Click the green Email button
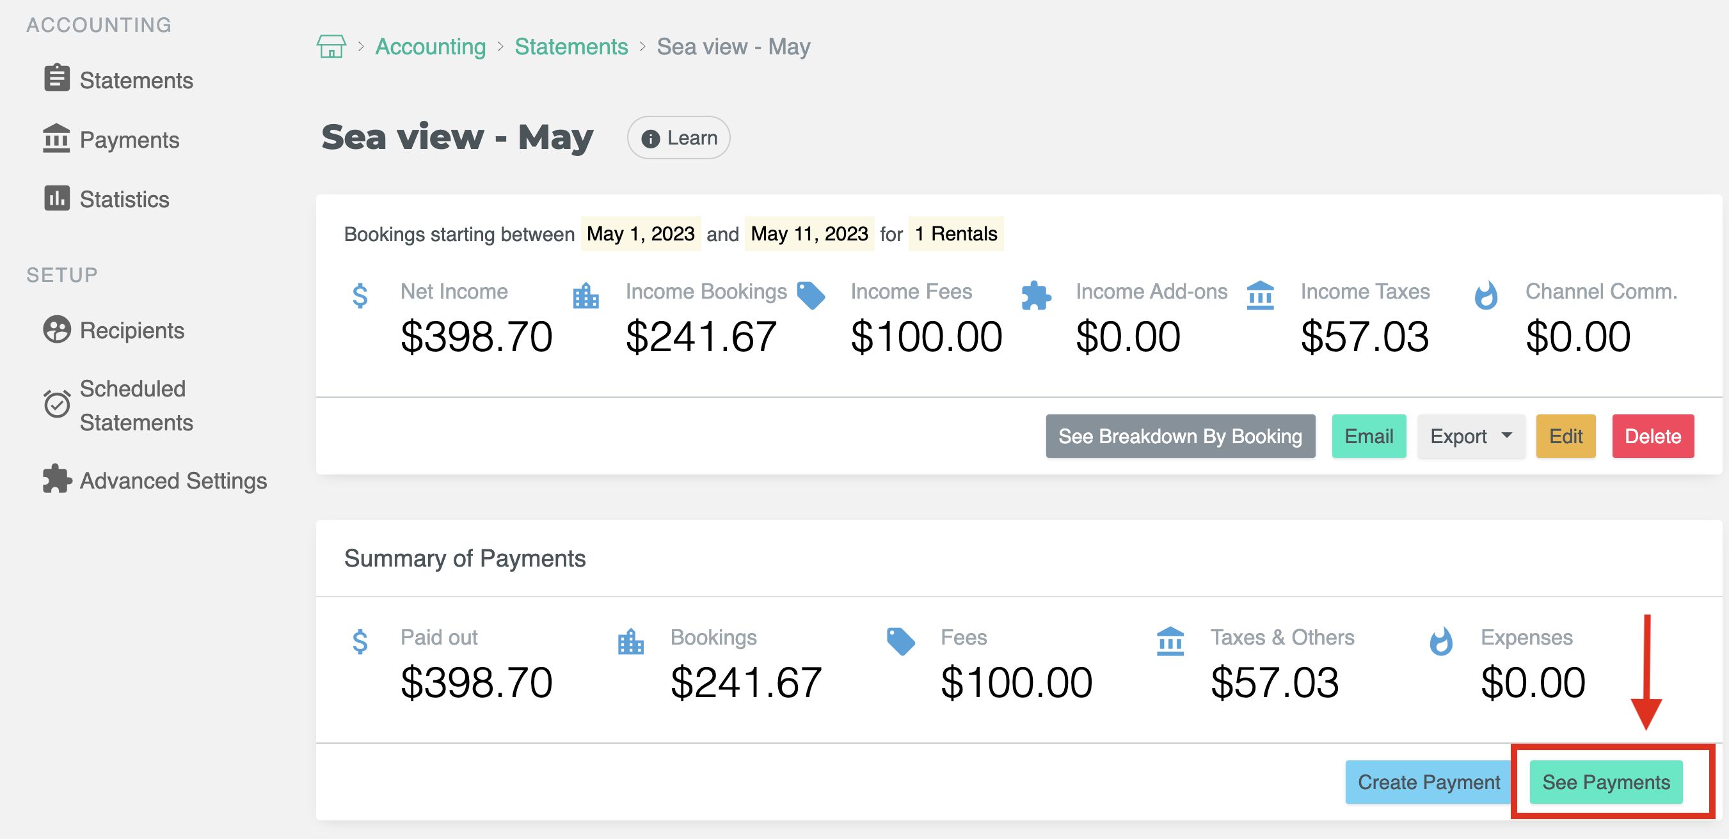 (1368, 437)
